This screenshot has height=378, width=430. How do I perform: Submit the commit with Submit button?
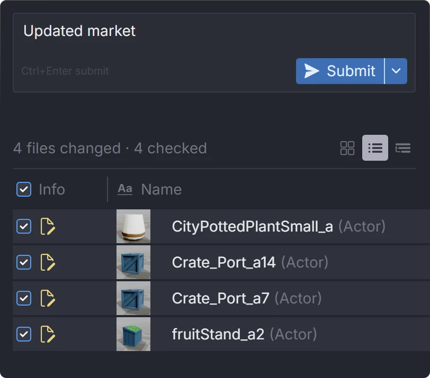tap(340, 71)
